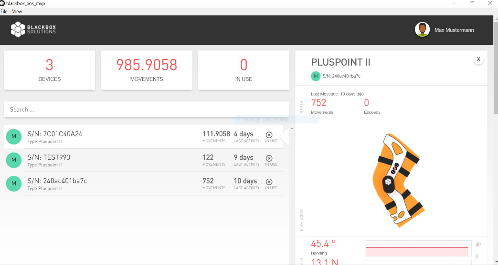Viewport: 498px width, 265px height.
Task: Click the Last Message: 10 days ago text
Action: coord(337,94)
